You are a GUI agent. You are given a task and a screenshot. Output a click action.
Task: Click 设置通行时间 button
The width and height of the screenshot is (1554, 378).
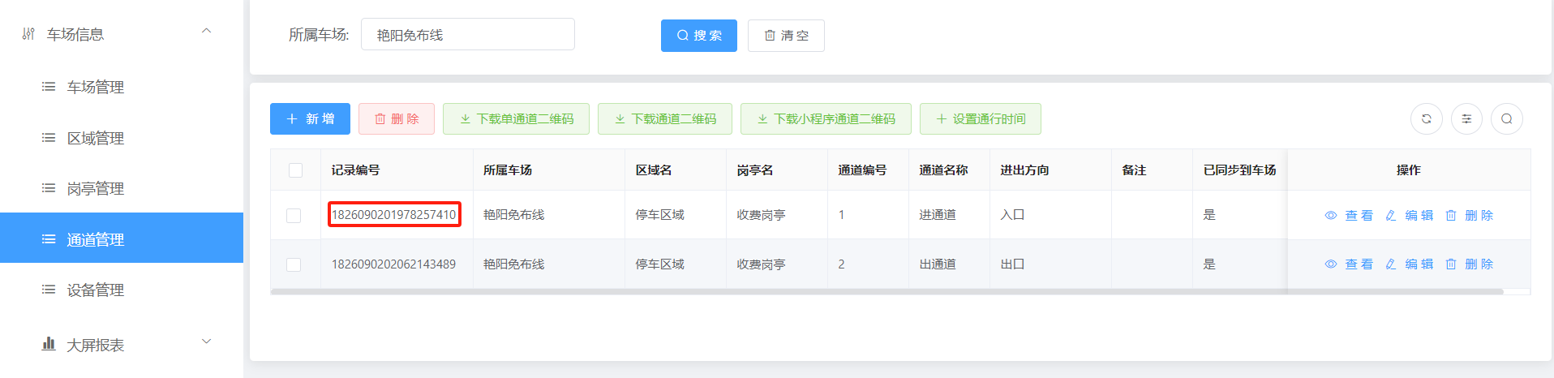(x=981, y=118)
